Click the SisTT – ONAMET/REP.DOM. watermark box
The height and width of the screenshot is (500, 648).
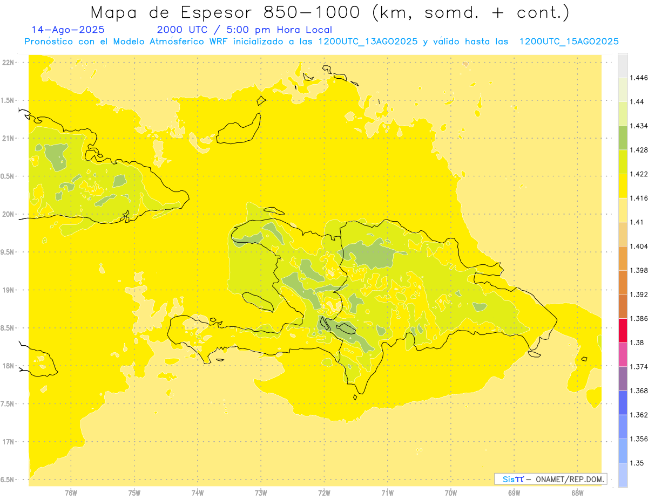click(550, 479)
